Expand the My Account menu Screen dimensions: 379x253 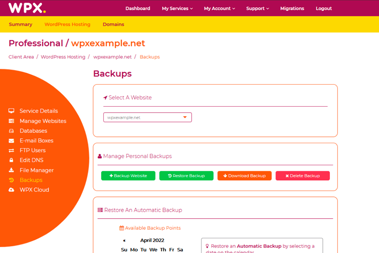[x=220, y=8]
